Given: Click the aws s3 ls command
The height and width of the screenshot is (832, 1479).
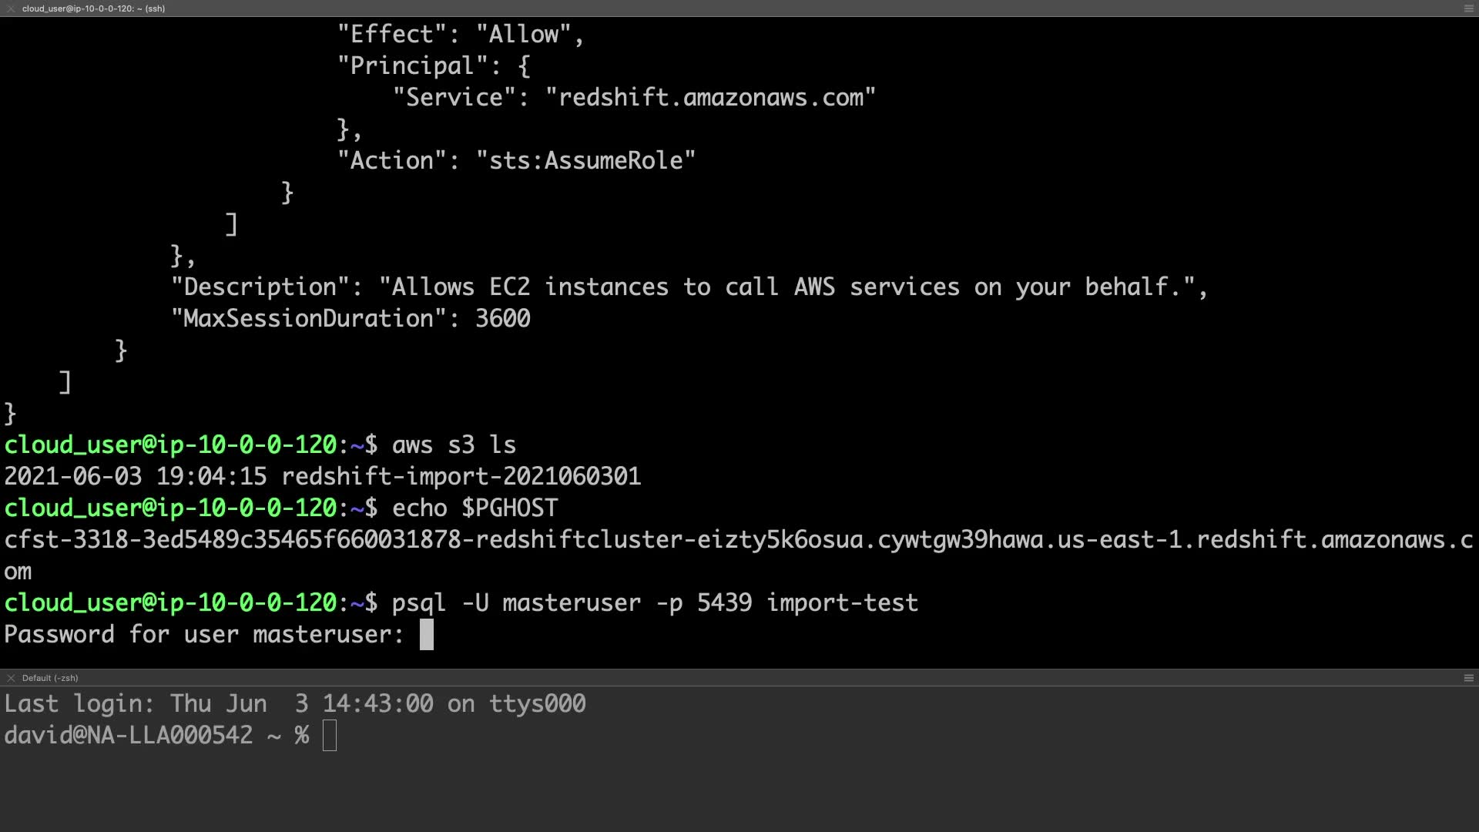Looking at the screenshot, I should pos(454,445).
